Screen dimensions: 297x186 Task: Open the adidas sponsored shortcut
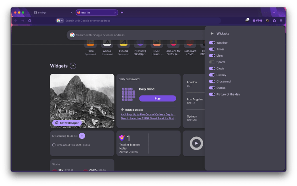(107, 48)
